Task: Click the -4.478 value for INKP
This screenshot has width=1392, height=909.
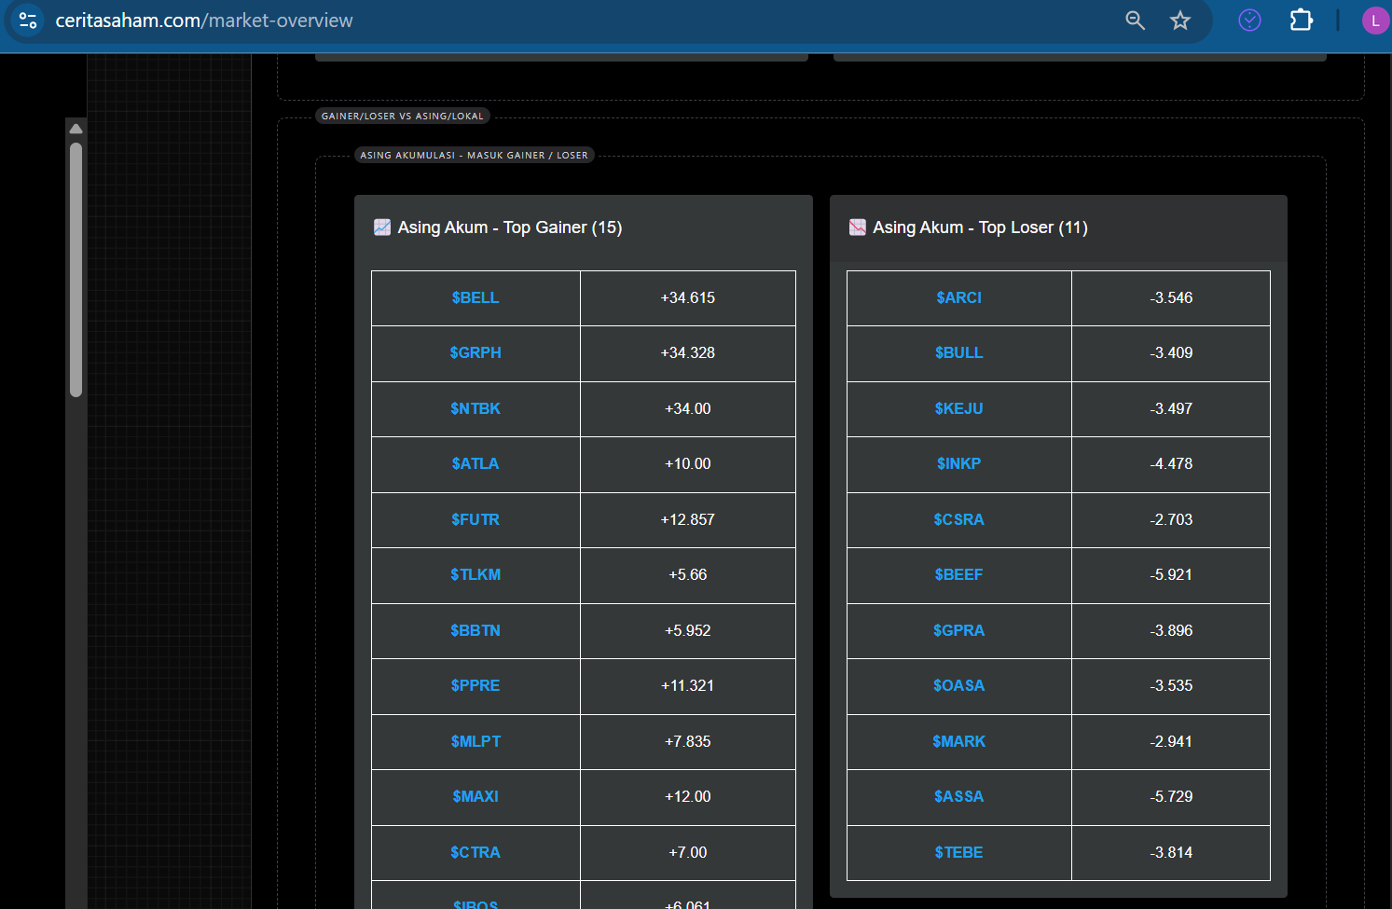Action: coord(1171,464)
